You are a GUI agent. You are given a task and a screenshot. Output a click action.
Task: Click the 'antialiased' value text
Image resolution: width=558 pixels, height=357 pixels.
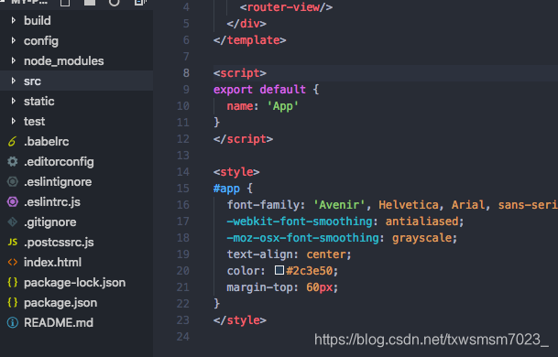tap(422, 222)
